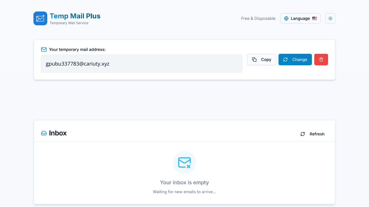
Task: Click the "Free & Disposable" text
Action: click(258, 18)
